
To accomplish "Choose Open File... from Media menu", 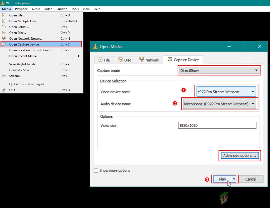I will pyautogui.click(x=41, y=15).
